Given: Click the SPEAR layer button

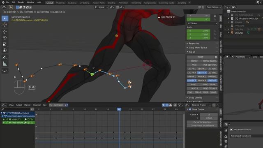Looking at the screenshot, I should coord(198,92).
